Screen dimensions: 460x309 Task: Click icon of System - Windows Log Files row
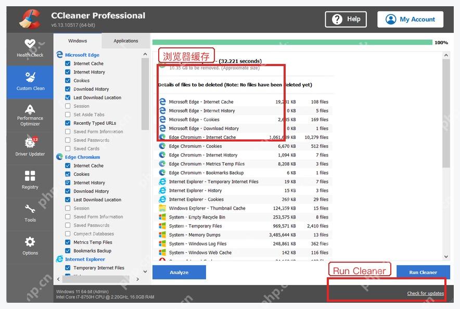[x=162, y=243]
